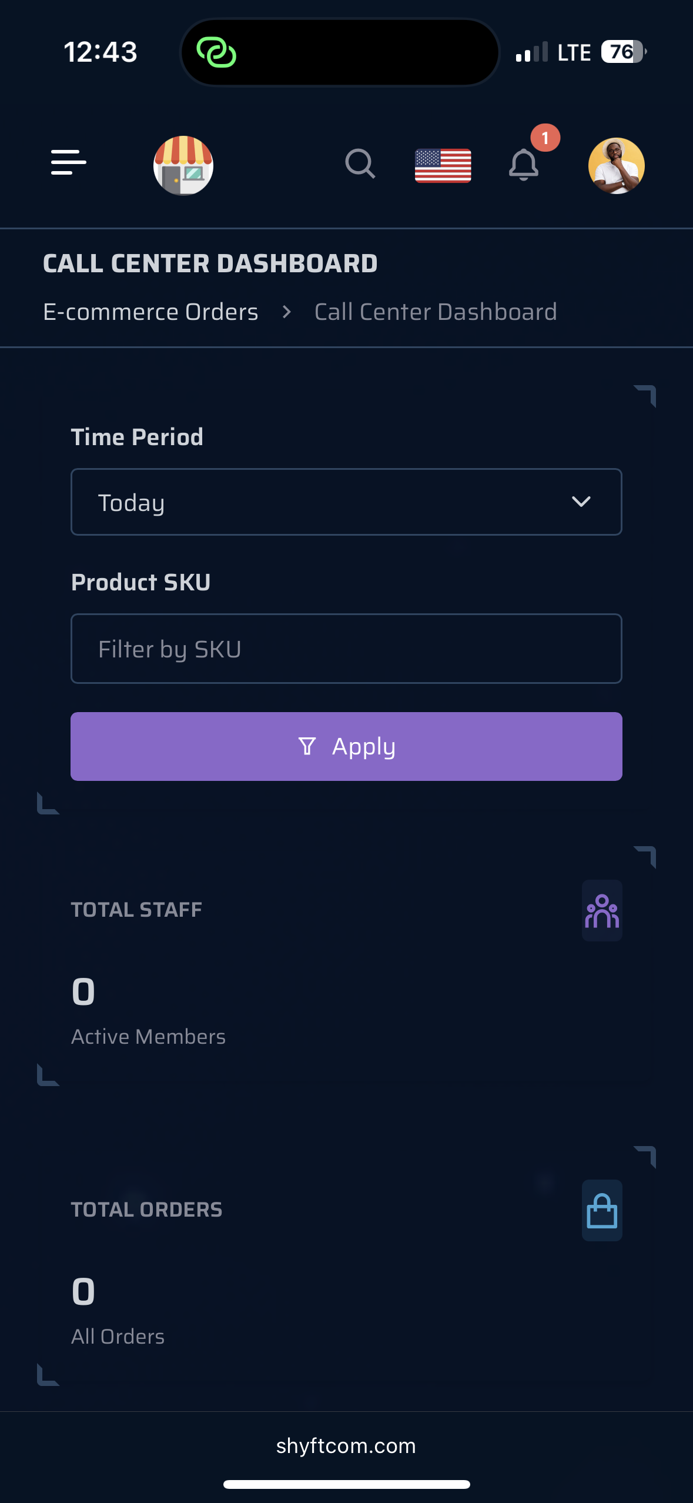Tap the status bar clock
Viewport: 693px width, 1503px height.
tap(101, 52)
